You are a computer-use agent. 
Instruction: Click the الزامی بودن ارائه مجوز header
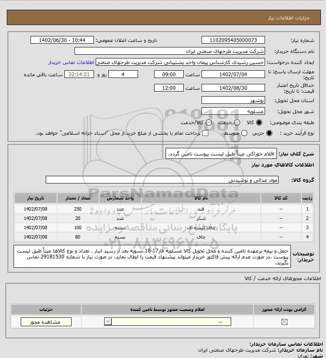(284, 309)
